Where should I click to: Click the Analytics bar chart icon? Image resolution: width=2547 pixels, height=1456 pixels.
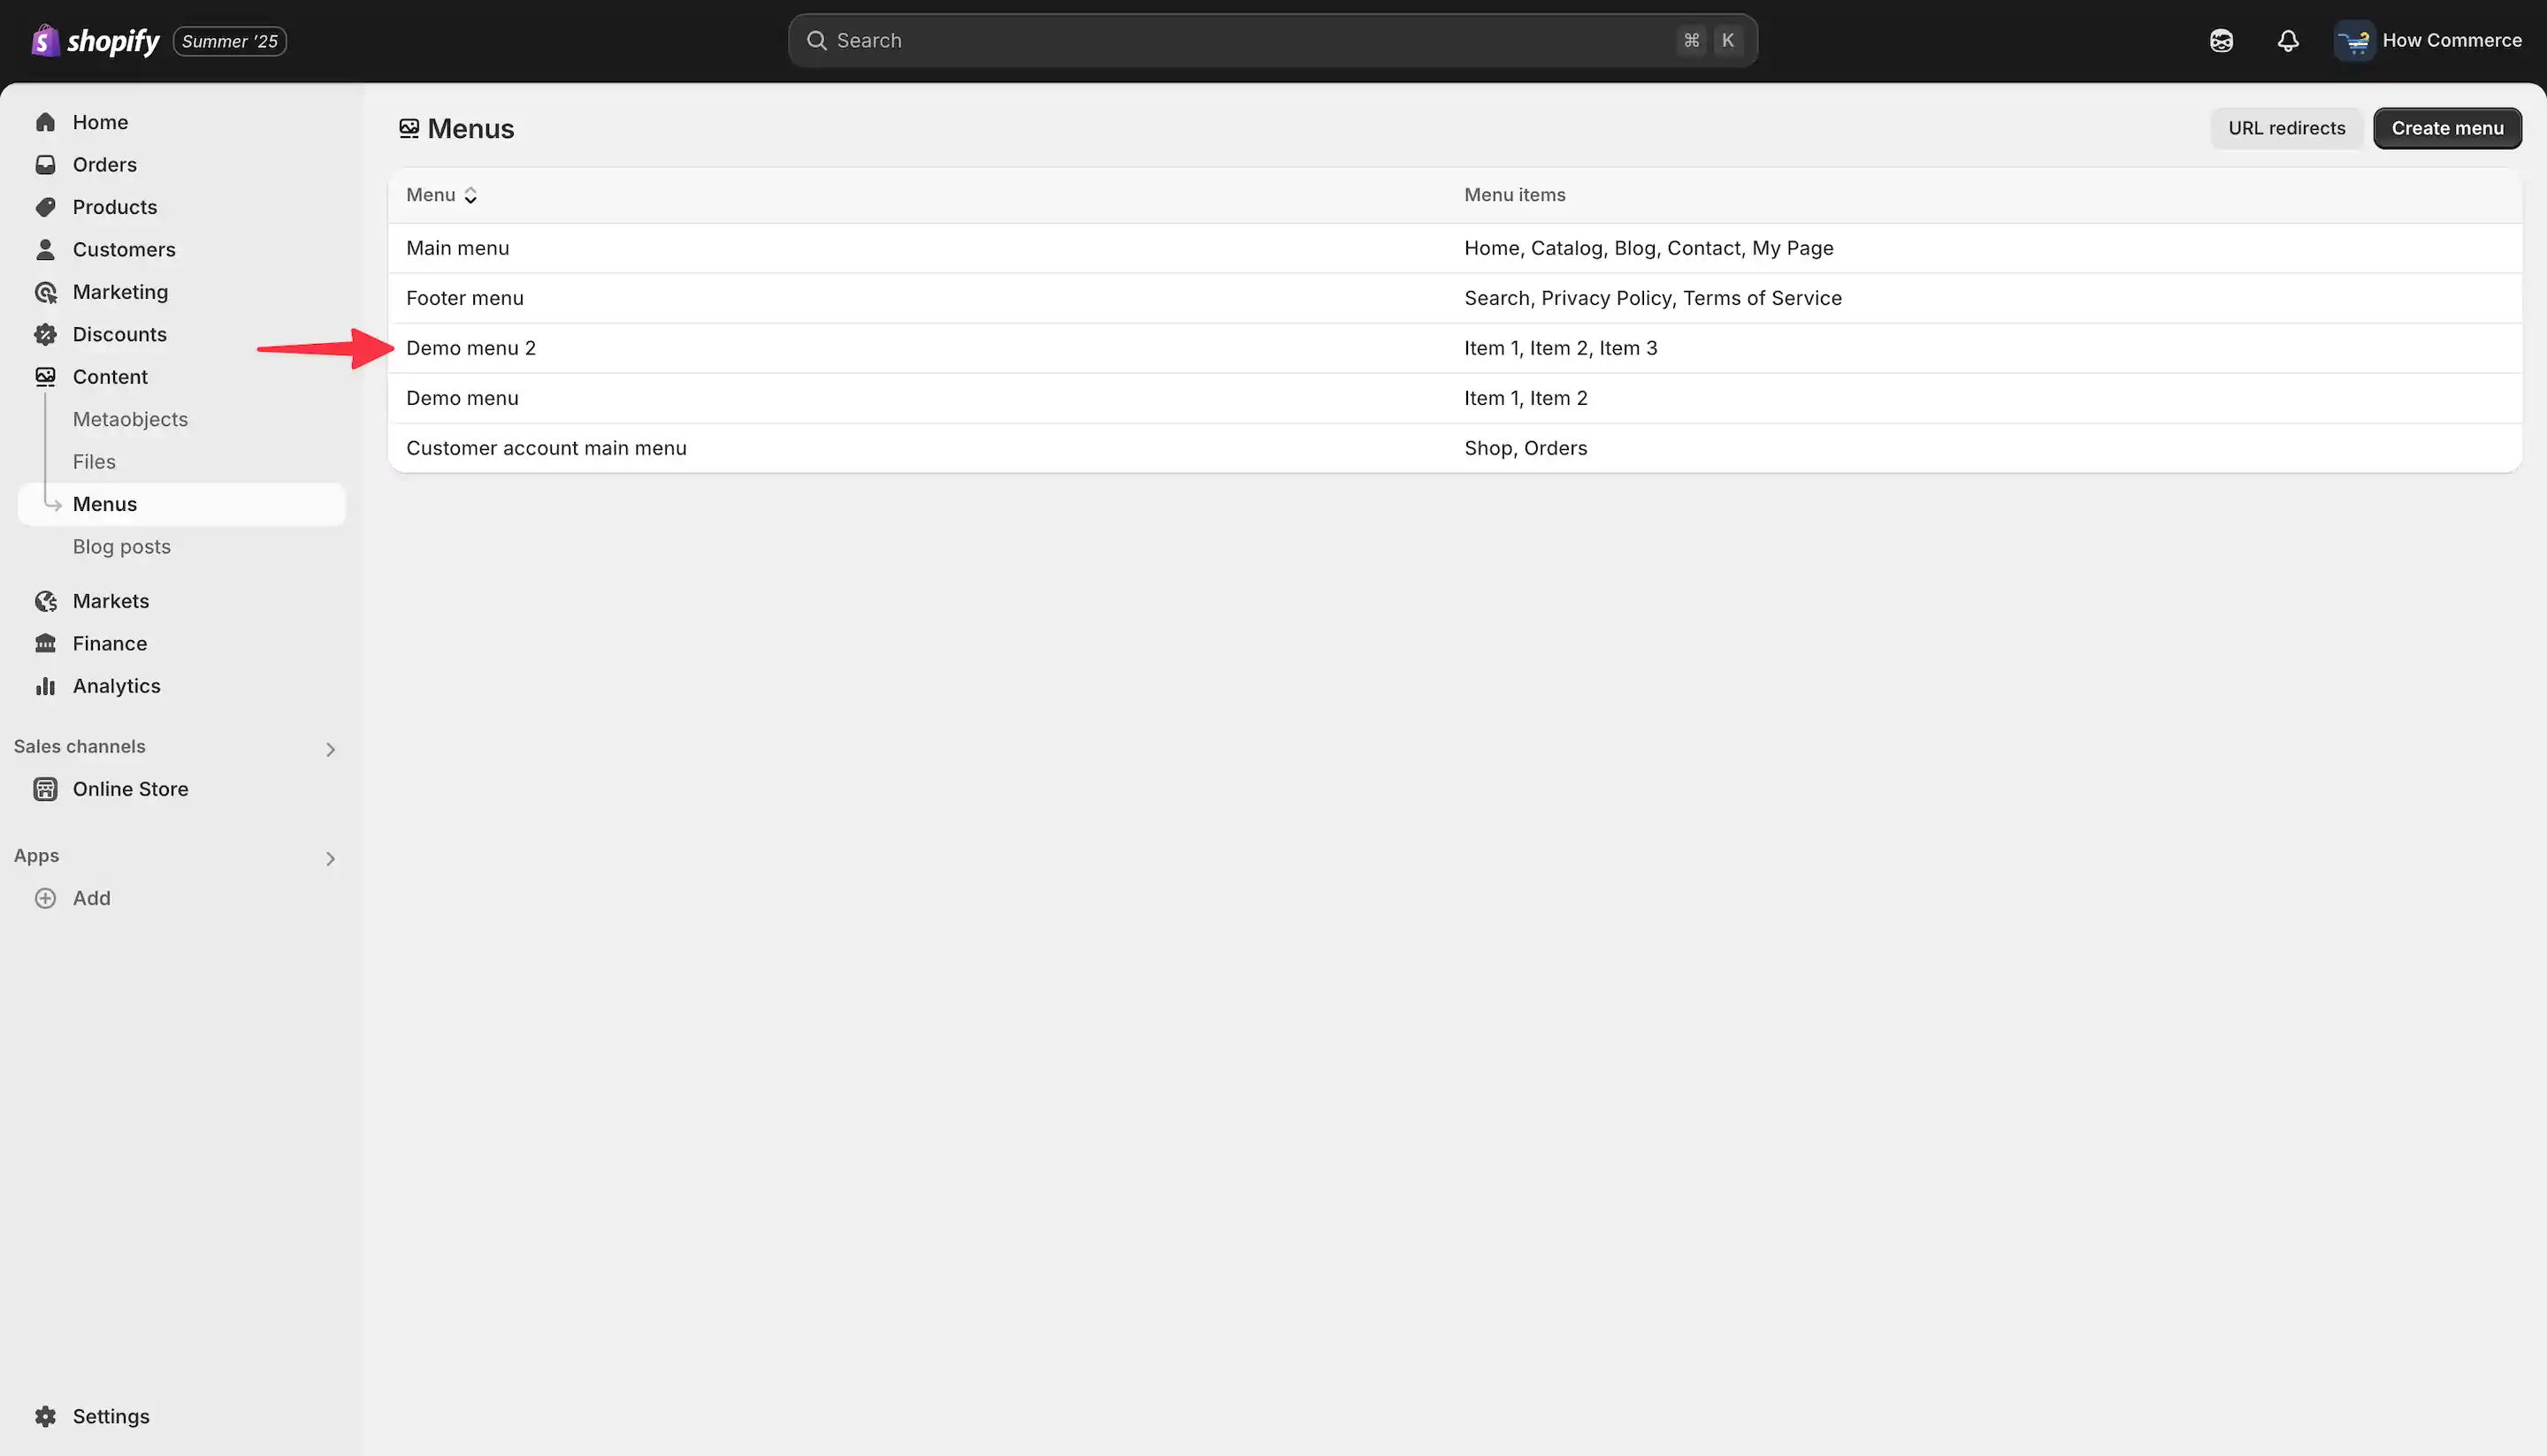point(45,686)
